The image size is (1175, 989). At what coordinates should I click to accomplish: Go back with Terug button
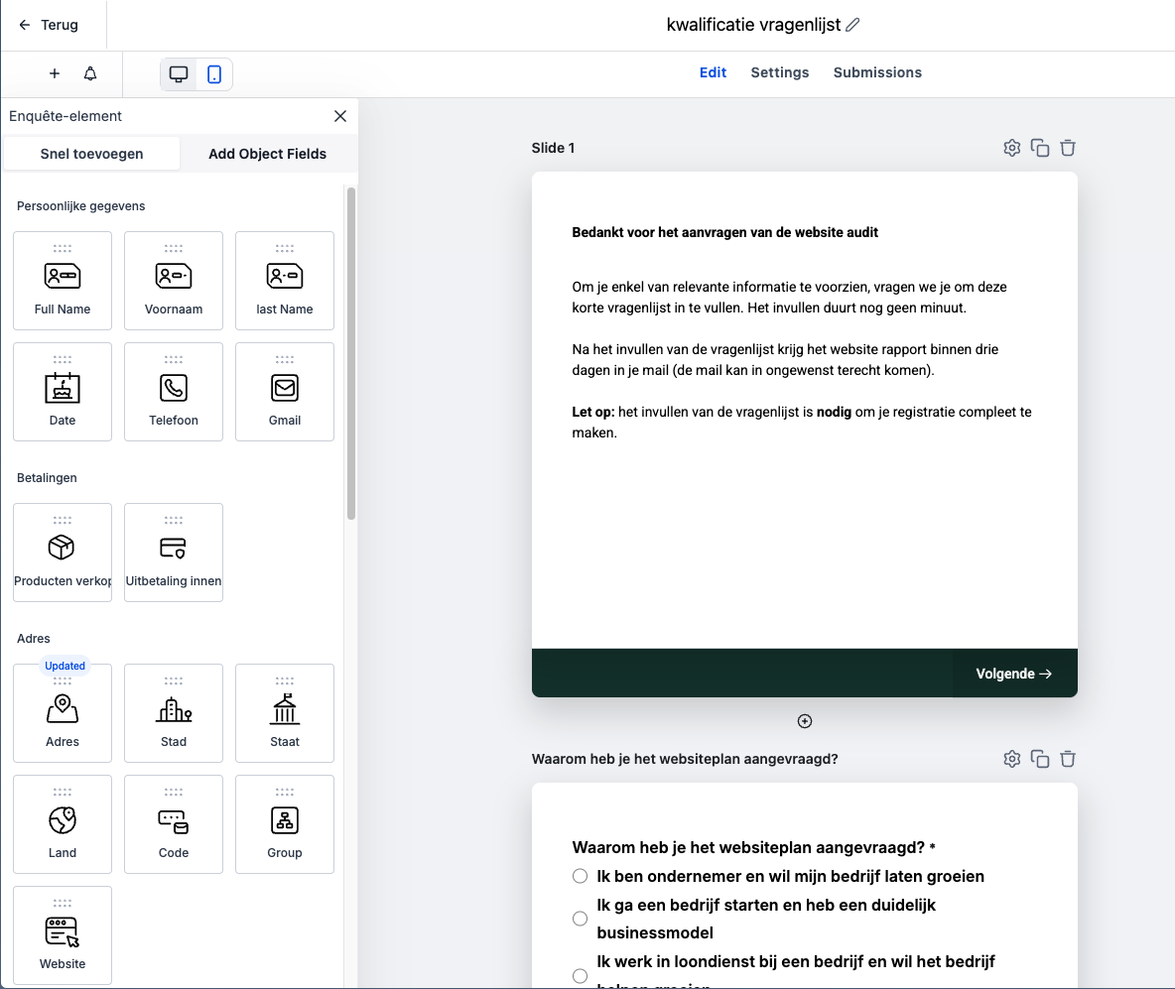coord(50,25)
